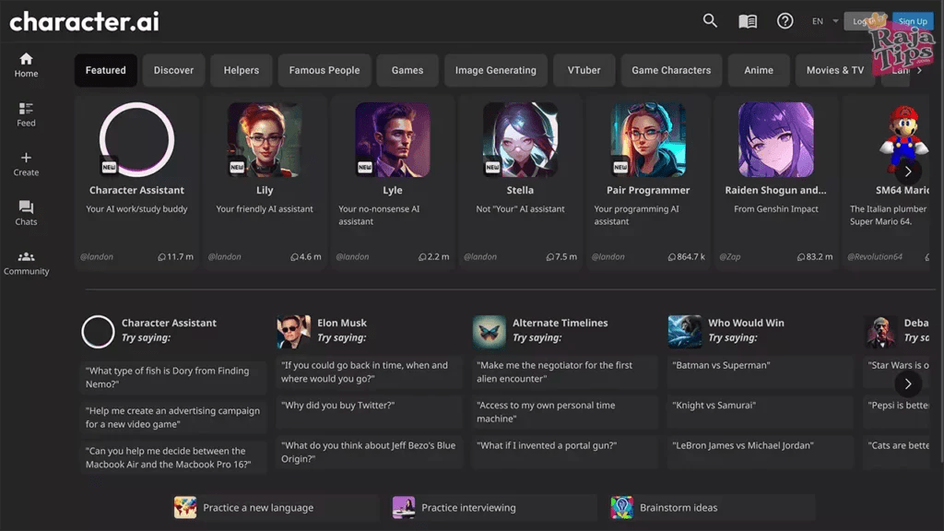Open Chats in sidebar
The height and width of the screenshot is (531, 944).
[26, 213]
